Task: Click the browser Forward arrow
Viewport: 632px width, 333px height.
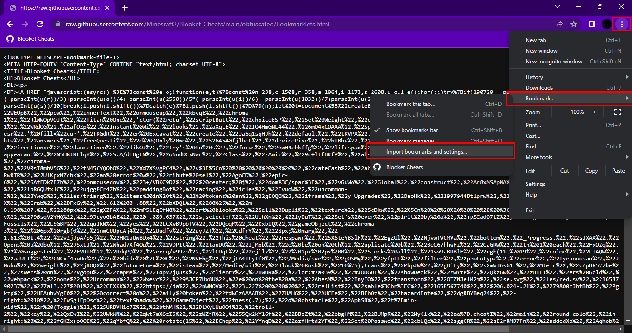Action: 25,24
